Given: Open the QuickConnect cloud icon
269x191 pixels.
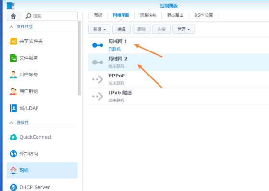Looking at the screenshot, I should point(13,137).
